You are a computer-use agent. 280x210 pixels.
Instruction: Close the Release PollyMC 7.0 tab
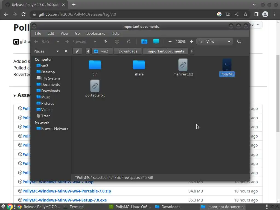63,5
